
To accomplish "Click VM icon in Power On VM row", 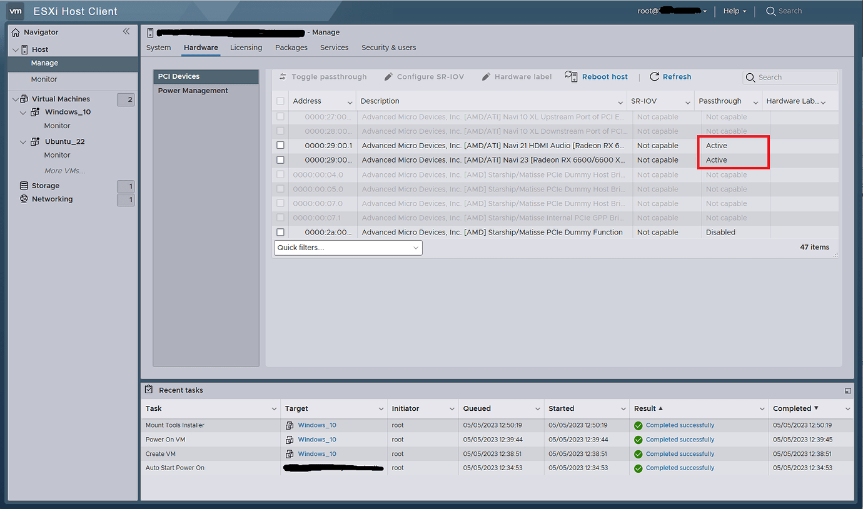I will tap(290, 440).
